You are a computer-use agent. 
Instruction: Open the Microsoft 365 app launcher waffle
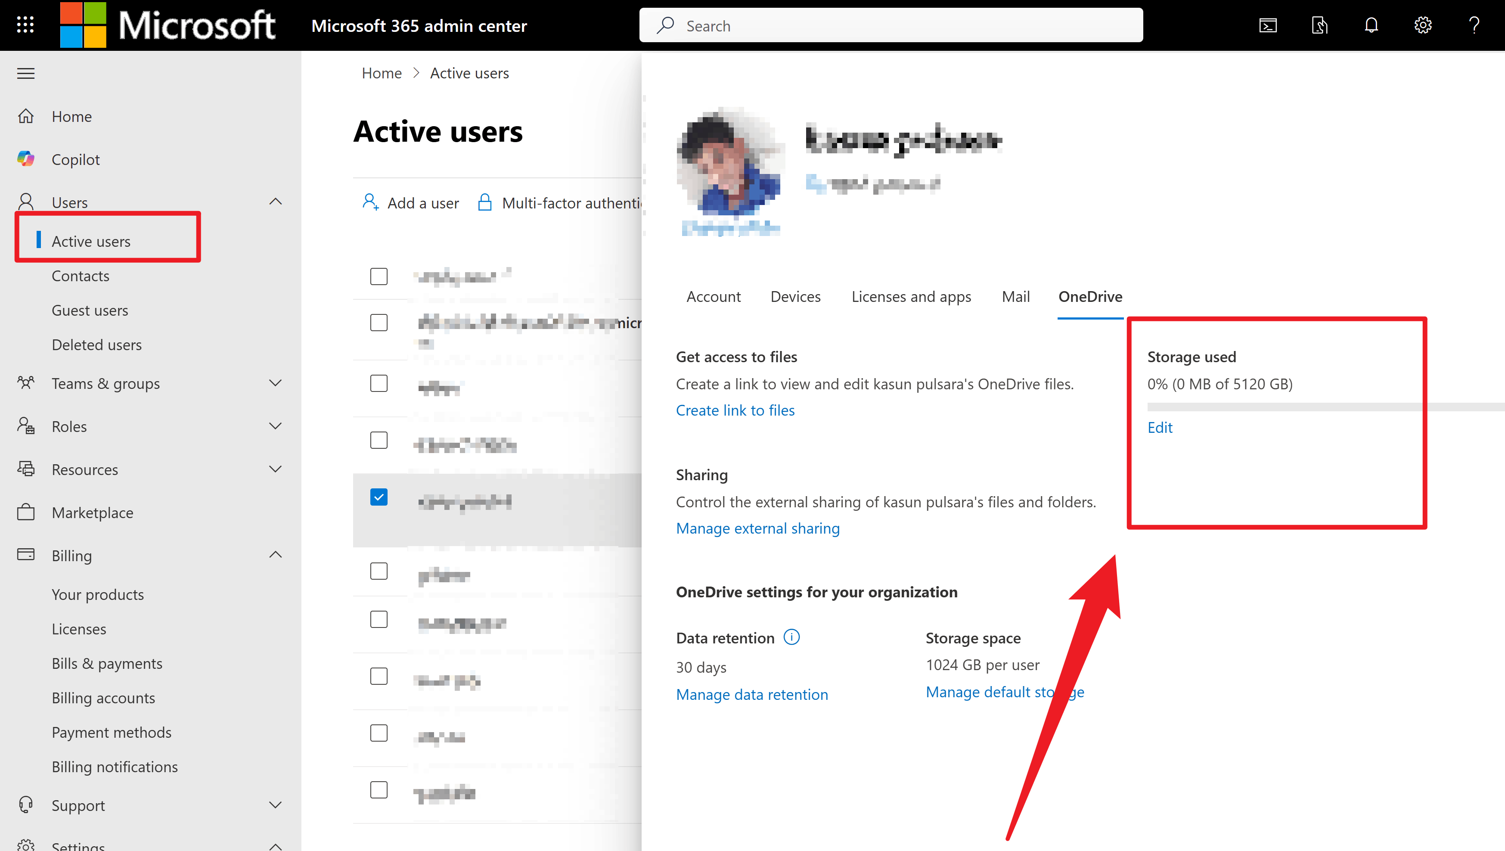pyautogui.click(x=25, y=25)
